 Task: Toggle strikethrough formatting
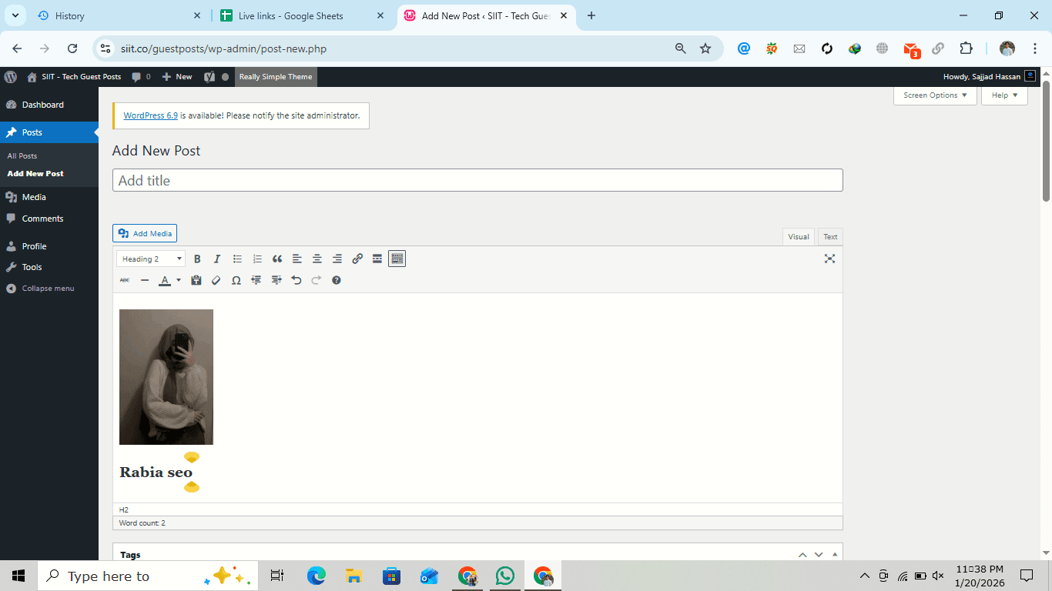click(x=125, y=281)
